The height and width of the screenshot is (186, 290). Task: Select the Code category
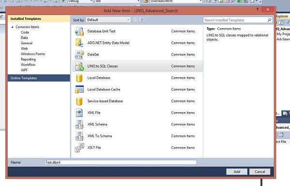point(25,32)
